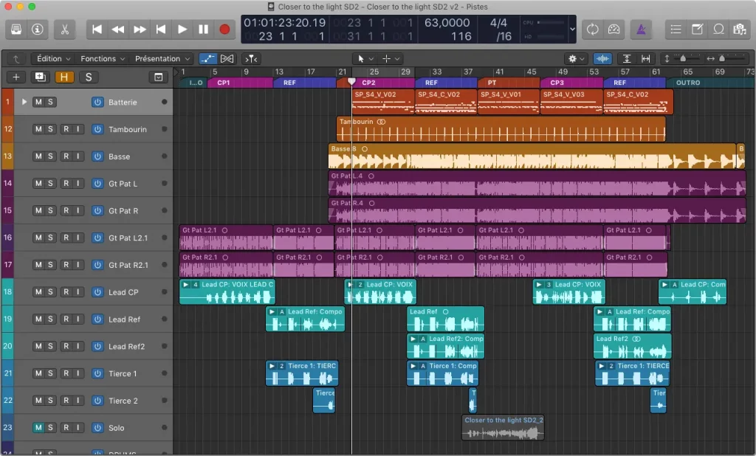The image size is (756, 456).
Task: Toggle the orange H hide-tracks button
Action: click(64, 77)
